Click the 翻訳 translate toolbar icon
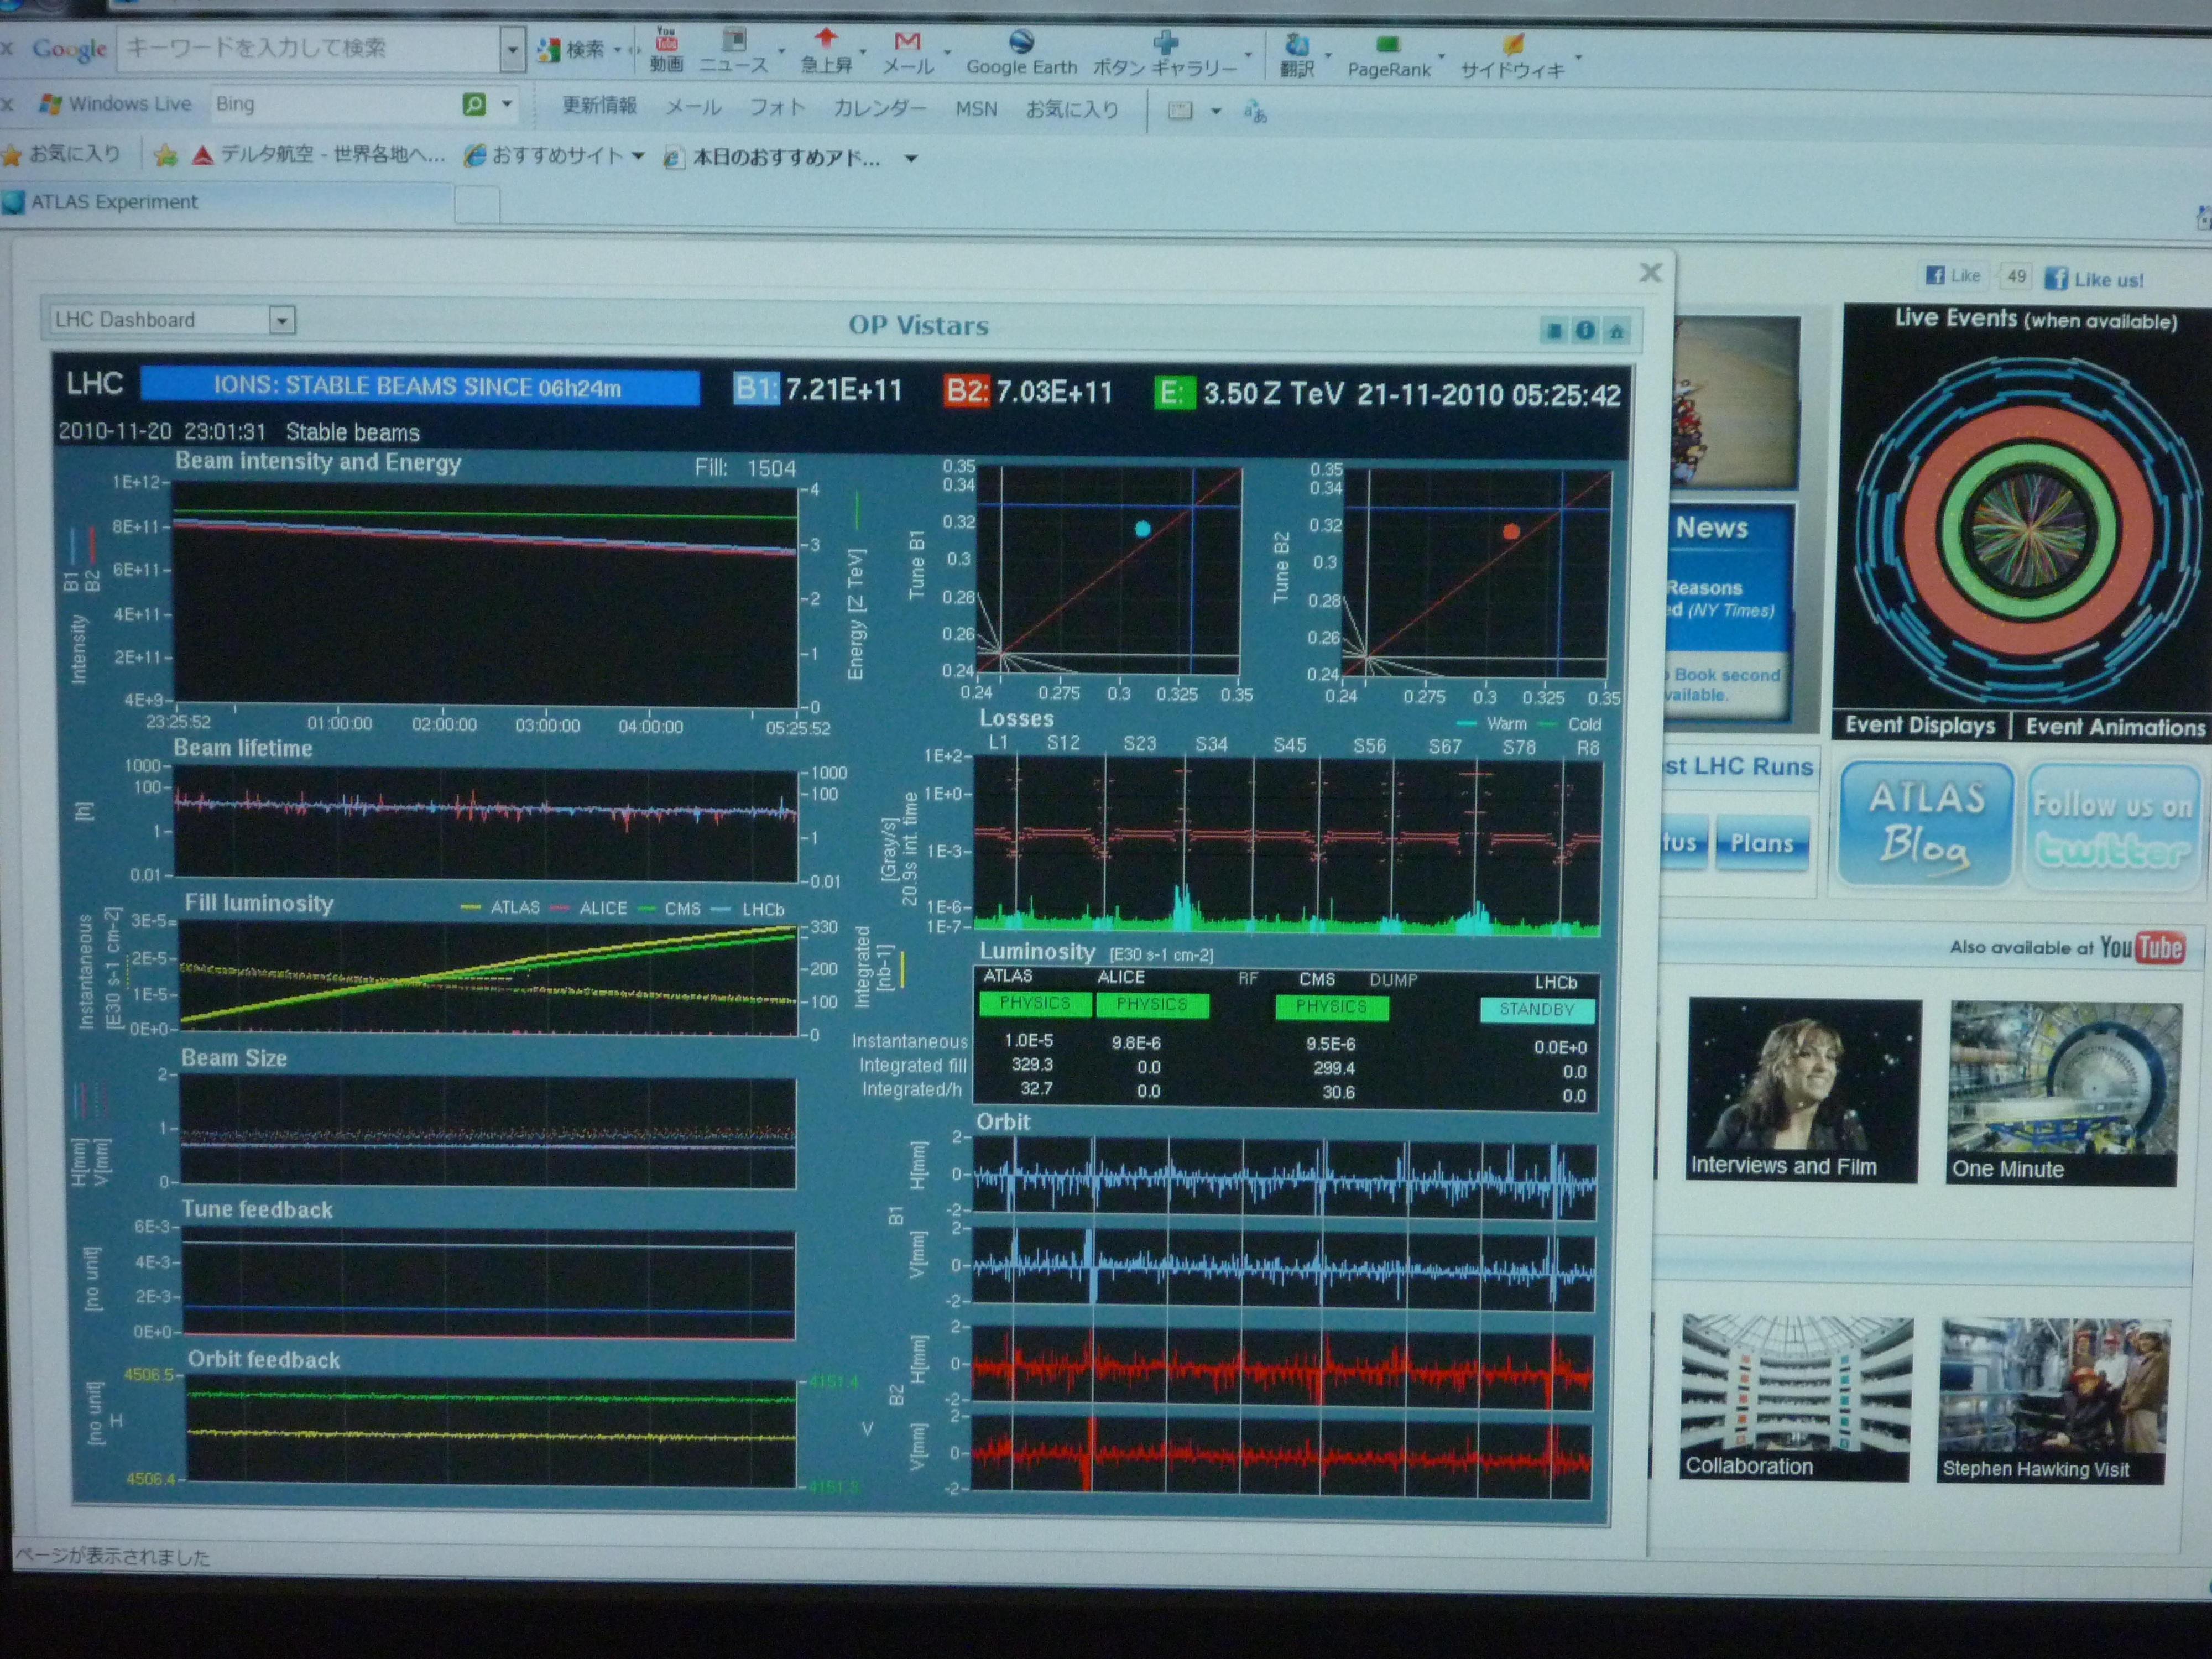Screen dimensions: 2212x1659 [x=1297, y=56]
